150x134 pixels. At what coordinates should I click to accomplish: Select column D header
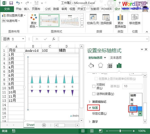66,46
